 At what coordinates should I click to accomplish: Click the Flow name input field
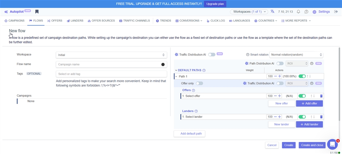[109, 64]
